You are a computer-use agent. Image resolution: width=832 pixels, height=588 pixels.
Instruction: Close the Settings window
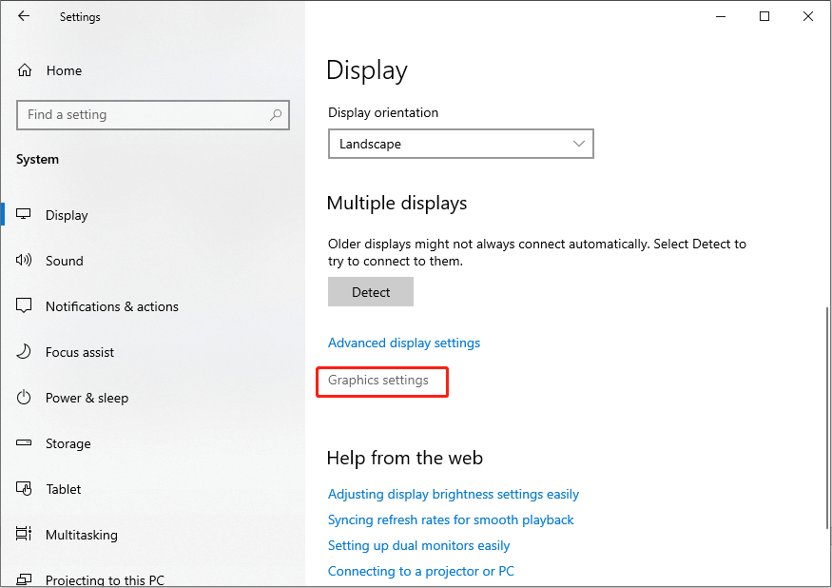807,16
